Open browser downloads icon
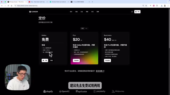170x95 pixels. pyautogui.click(x=162, y=6)
